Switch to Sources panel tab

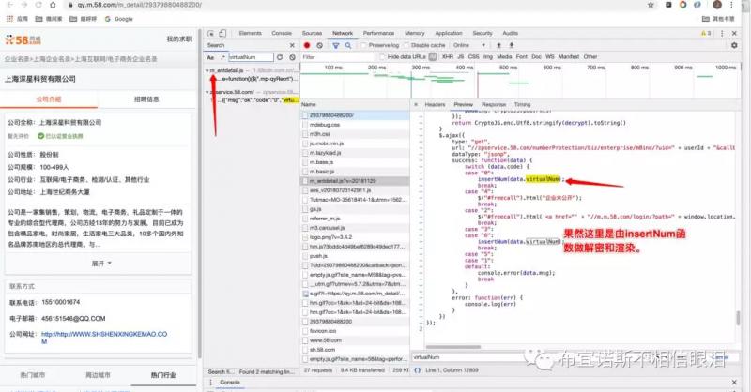pos(312,33)
